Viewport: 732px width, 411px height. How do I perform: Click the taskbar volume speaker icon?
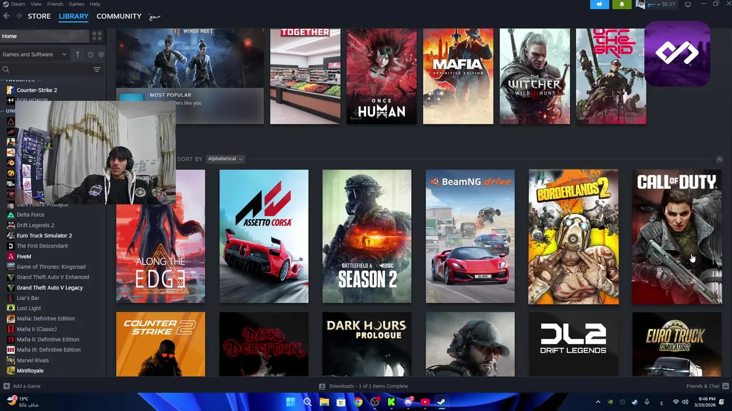click(685, 402)
